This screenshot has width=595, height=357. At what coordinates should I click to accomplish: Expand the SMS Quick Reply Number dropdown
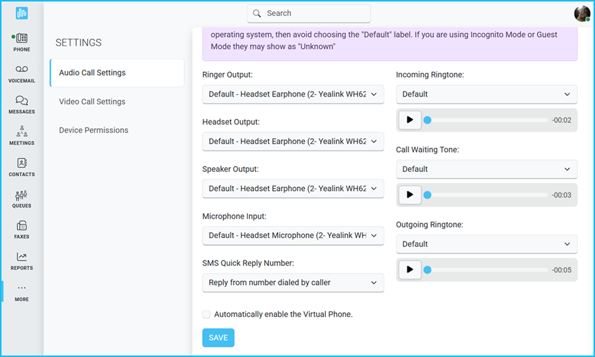click(x=293, y=282)
